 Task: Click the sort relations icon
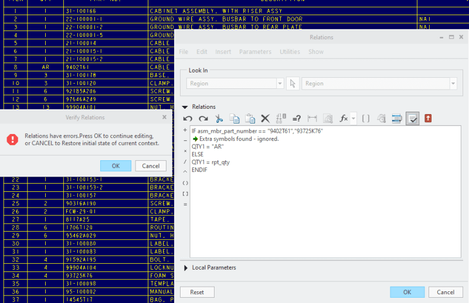(x=397, y=119)
